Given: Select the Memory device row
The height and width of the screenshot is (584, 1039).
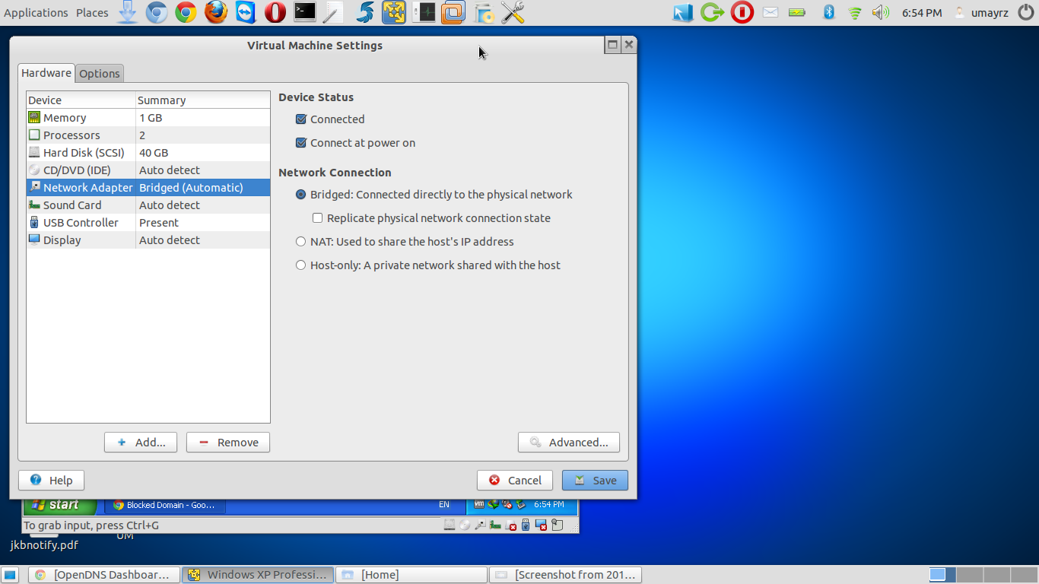Looking at the screenshot, I should tap(148, 118).
